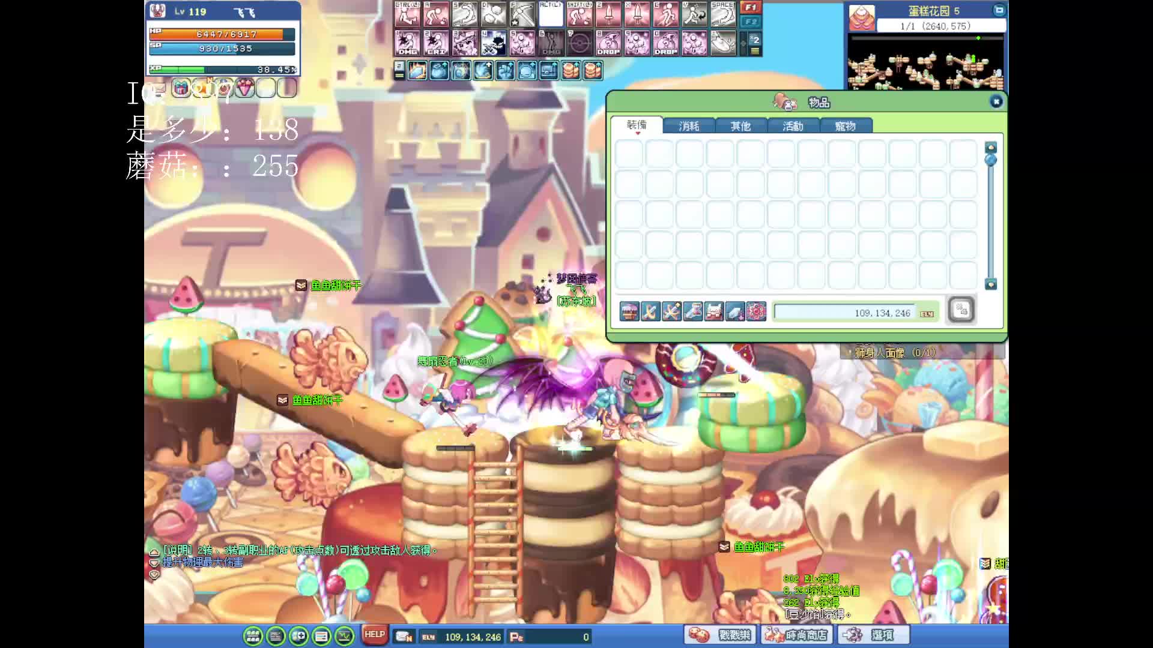This screenshot has width=1153, height=648.
Task: Open the 消耗 inventory tab
Action: 689,126
